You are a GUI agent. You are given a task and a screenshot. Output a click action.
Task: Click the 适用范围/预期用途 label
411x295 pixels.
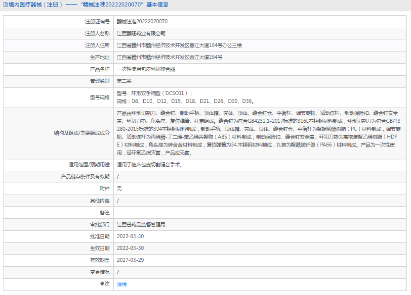coord(89,165)
